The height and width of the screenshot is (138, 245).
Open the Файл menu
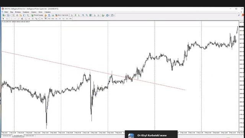tap(6, 12)
